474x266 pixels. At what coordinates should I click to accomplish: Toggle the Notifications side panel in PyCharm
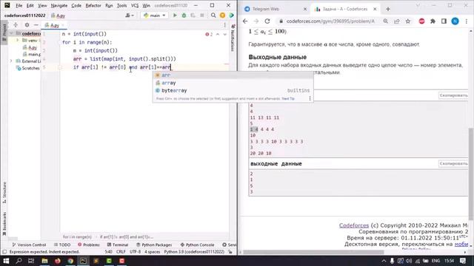tap(233, 38)
